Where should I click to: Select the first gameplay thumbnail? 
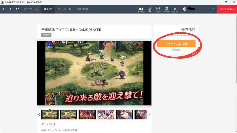[x=50, y=115]
